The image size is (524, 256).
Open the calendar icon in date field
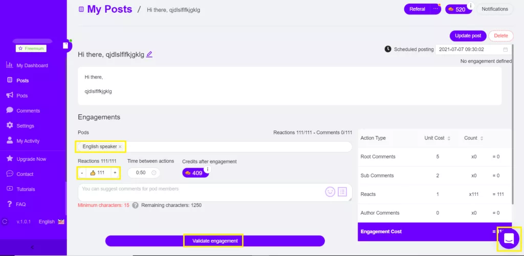(x=505, y=49)
